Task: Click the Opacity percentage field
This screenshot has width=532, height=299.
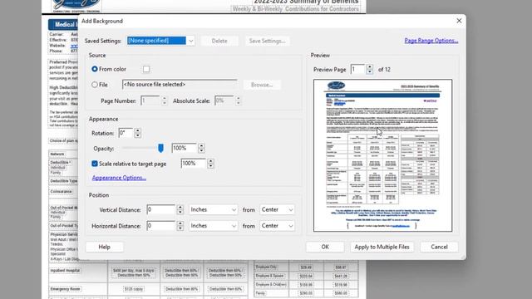Action: 185,148
